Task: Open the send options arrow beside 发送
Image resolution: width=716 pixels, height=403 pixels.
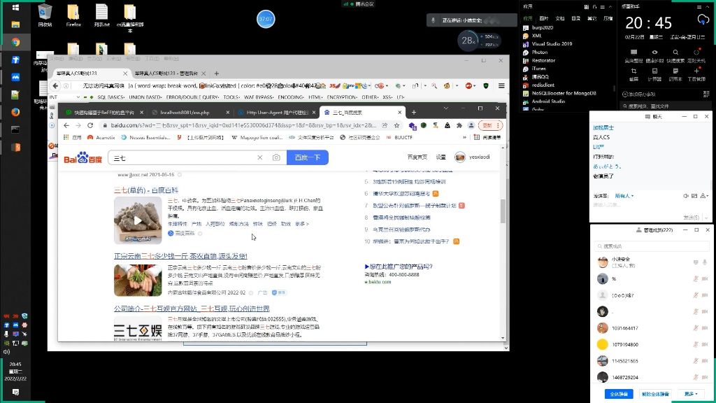Action: click(x=706, y=218)
